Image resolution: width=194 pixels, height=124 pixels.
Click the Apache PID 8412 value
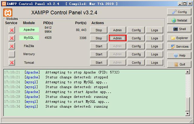[x=48, y=28]
